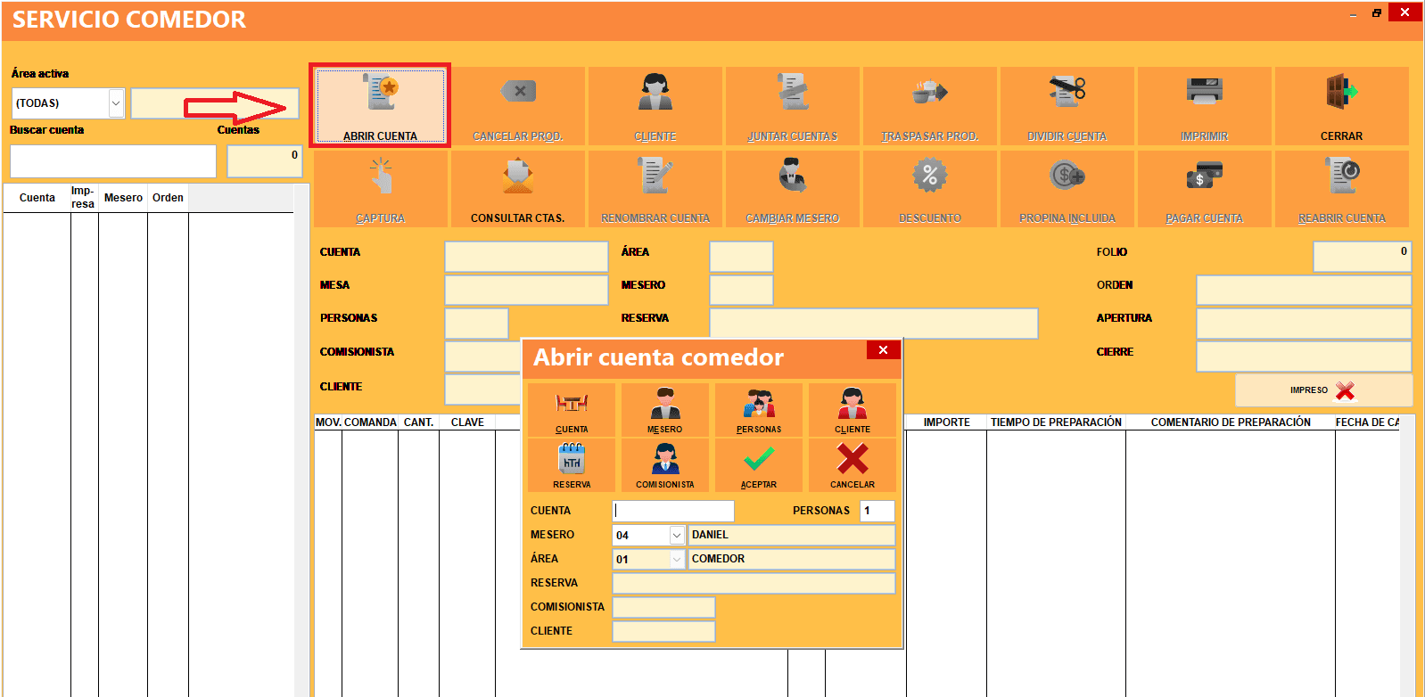Viewport: 1425px width, 697px height.
Task: Click the CANT. column header
Action: (418, 422)
